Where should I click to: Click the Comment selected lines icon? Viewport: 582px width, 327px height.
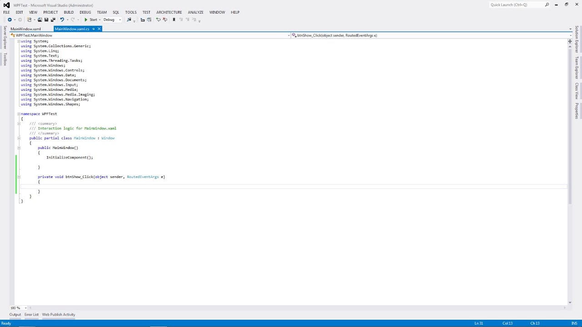pyautogui.click(x=158, y=20)
